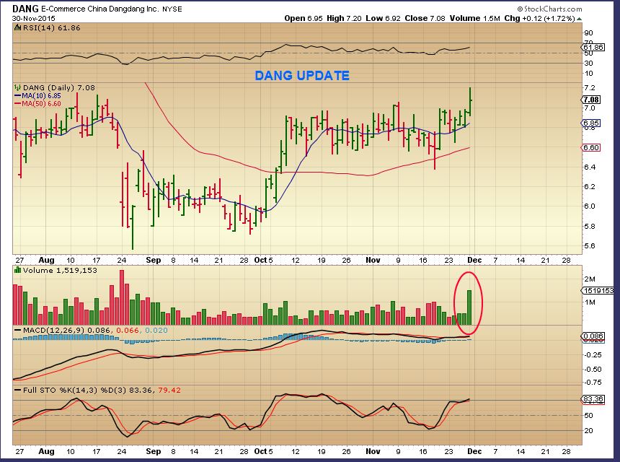Click the boxed 61.86 RSI axis label
The height and width of the screenshot is (462, 620).
[593, 47]
